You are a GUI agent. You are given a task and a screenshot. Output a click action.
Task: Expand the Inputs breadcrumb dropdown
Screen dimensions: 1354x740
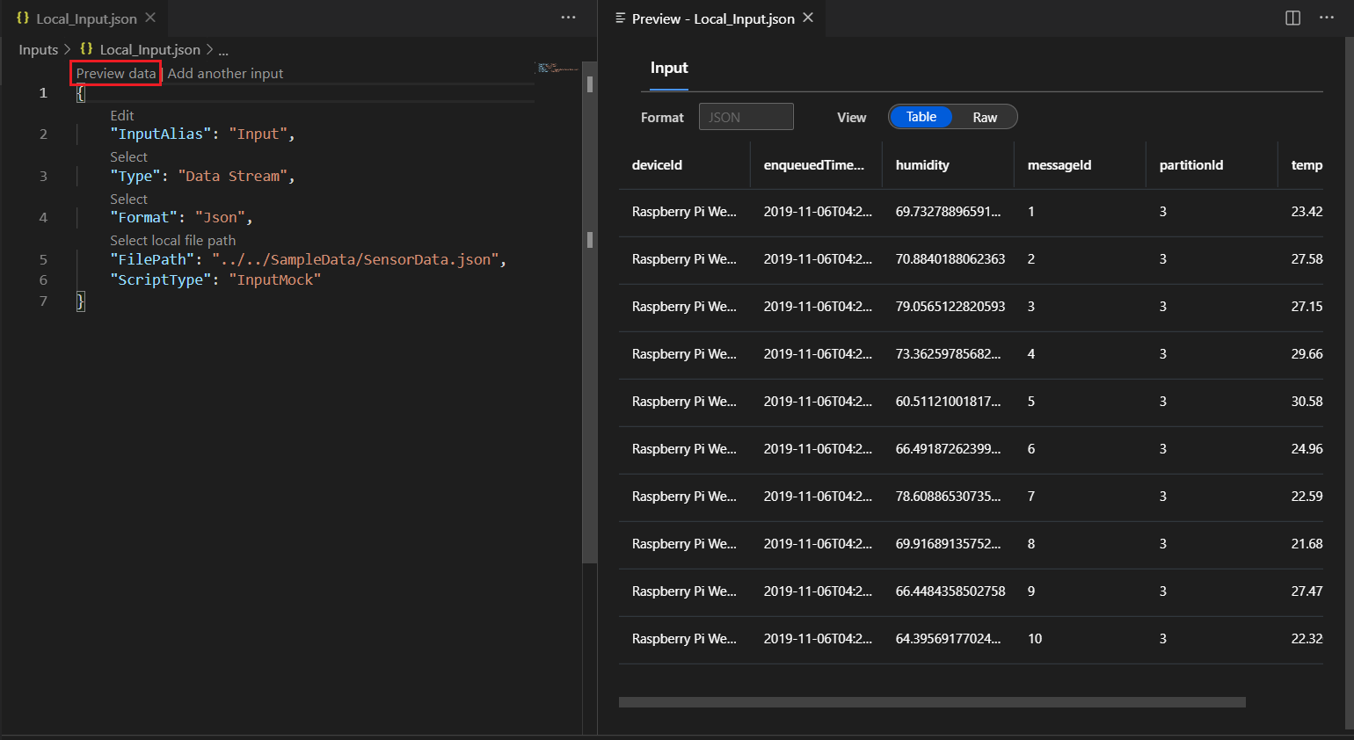pyautogui.click(x=39, y=49)
